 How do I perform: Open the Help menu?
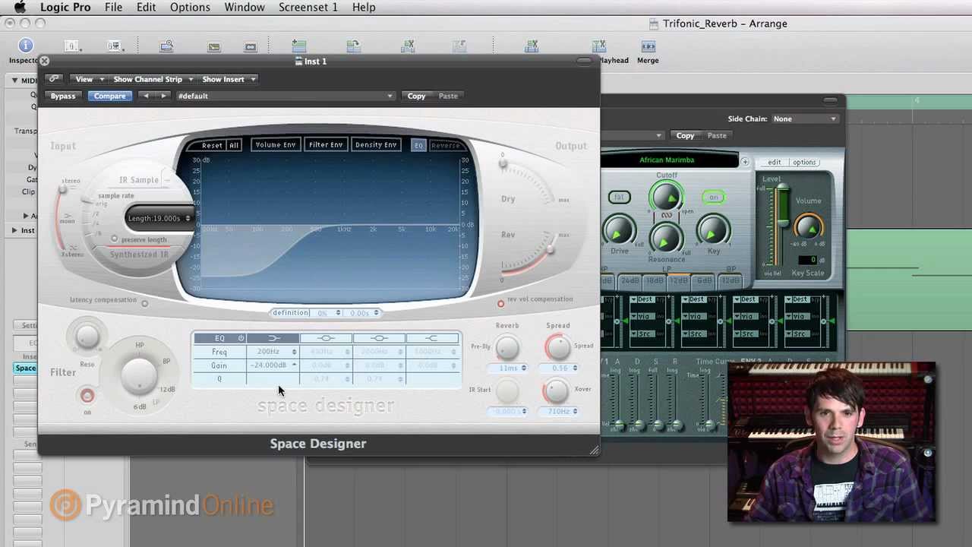[364, 7]
